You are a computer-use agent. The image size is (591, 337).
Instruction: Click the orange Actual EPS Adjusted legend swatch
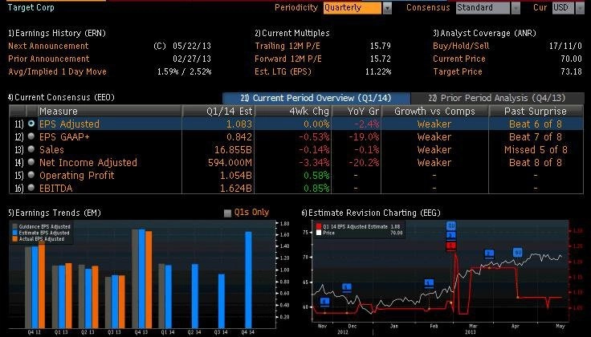click(x=14, y=240)
